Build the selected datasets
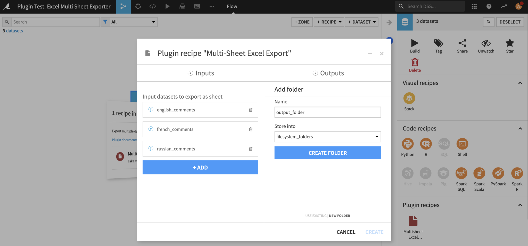 click(415, 46)
